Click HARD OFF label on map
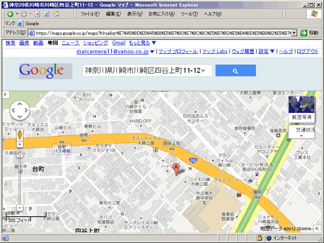 140,121
